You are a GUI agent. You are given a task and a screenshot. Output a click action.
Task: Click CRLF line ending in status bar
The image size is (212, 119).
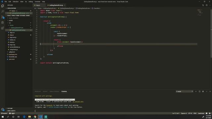[195, 113]
